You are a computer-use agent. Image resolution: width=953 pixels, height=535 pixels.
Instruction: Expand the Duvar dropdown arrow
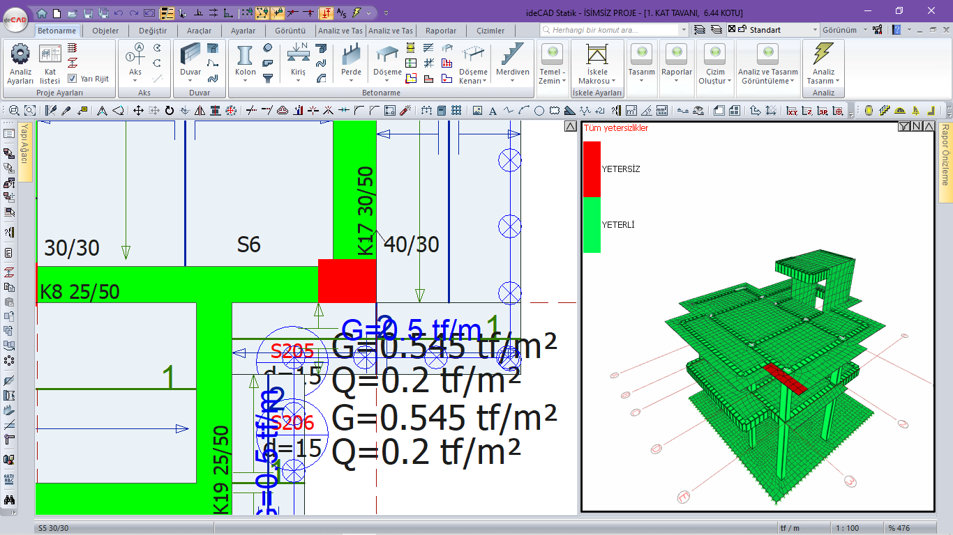click(190, 81)
